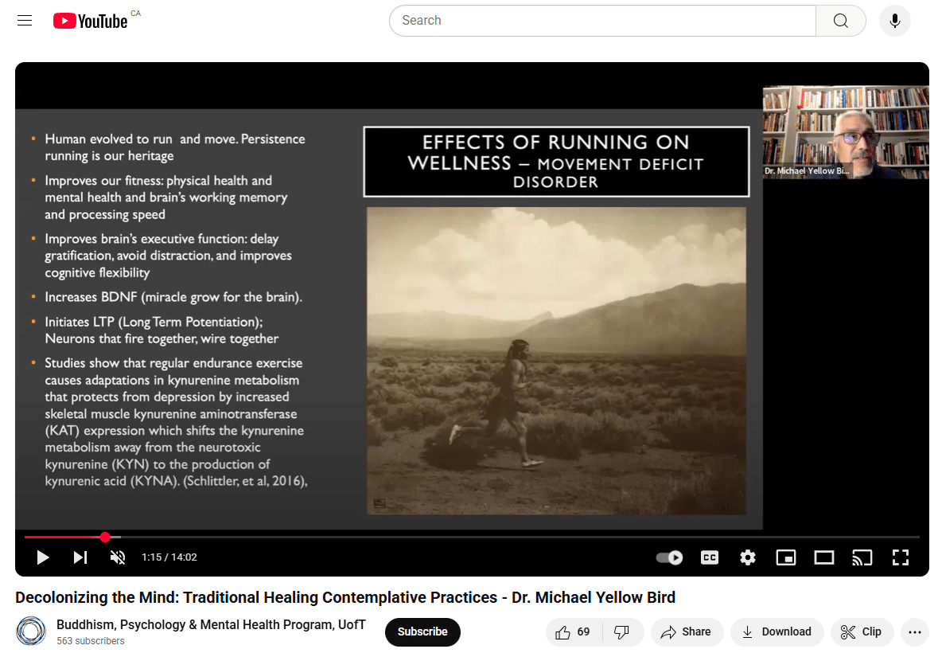Toggle the autoplay switch
Image resolution: width=942 pixels, height=653 pixels.
point(670,557)
